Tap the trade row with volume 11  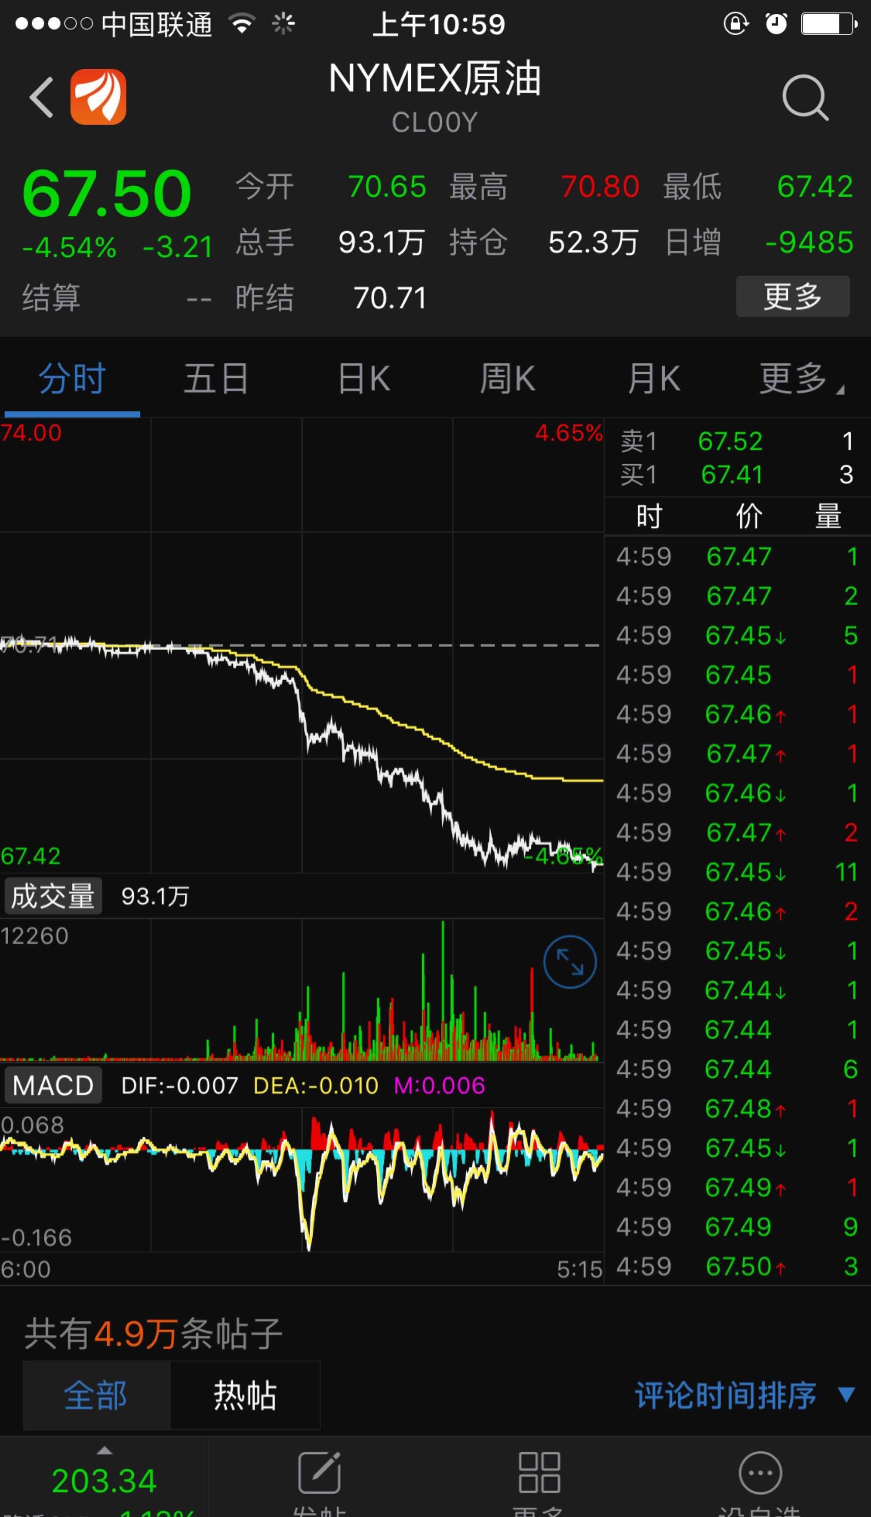click(737, 872)
